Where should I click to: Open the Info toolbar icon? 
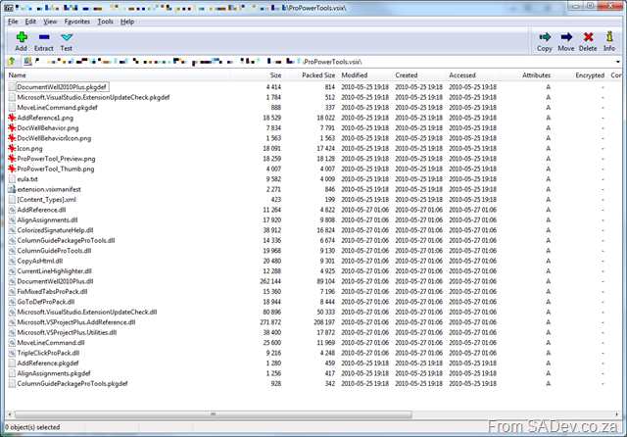(x=608, y=40)
